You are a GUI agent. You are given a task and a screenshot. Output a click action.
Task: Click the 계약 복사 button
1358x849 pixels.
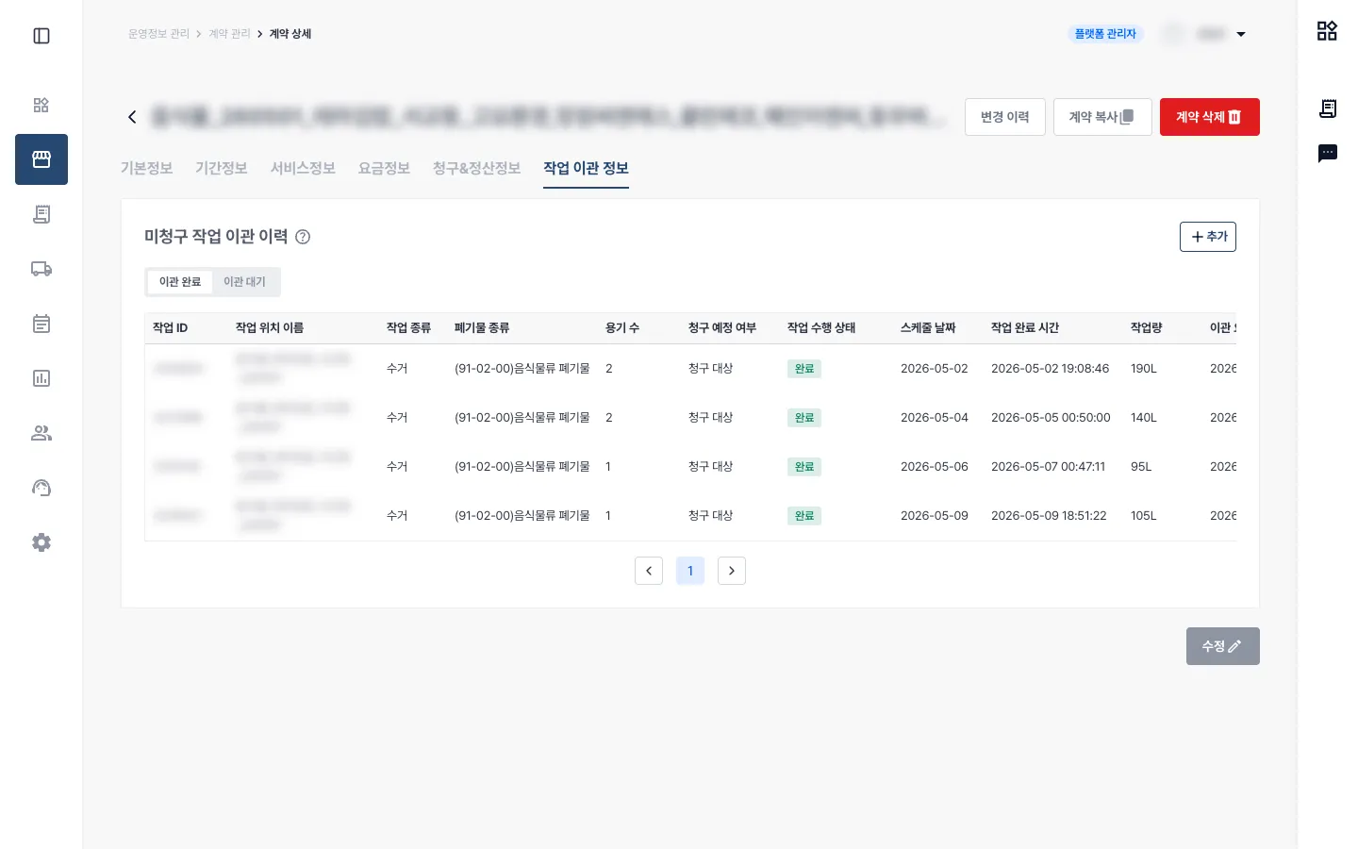coord(1102,117)
